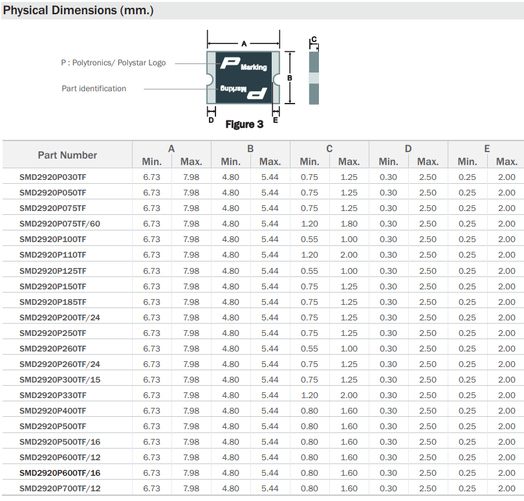Click the 'Part identification' annotation text
Viewport: 524px width, 501px height.
click(94, 89)
